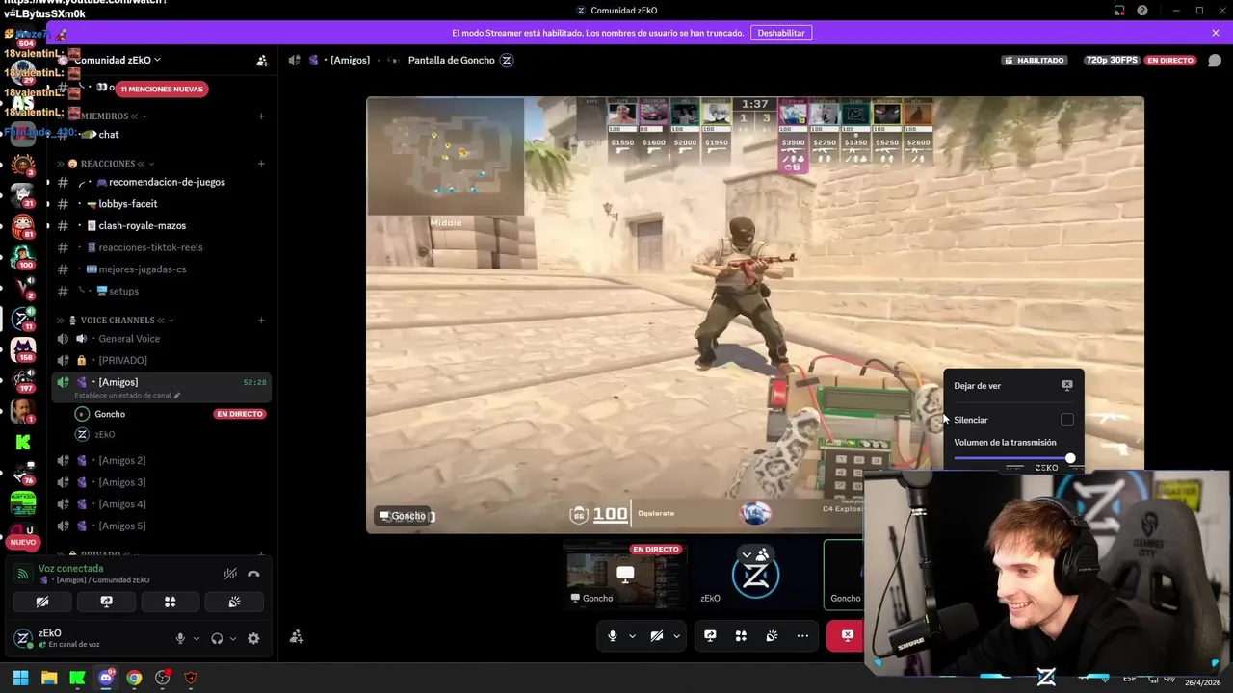Collapse participants with the chevron members pill
Screen dimensions: 1233x693
(755, 554)
